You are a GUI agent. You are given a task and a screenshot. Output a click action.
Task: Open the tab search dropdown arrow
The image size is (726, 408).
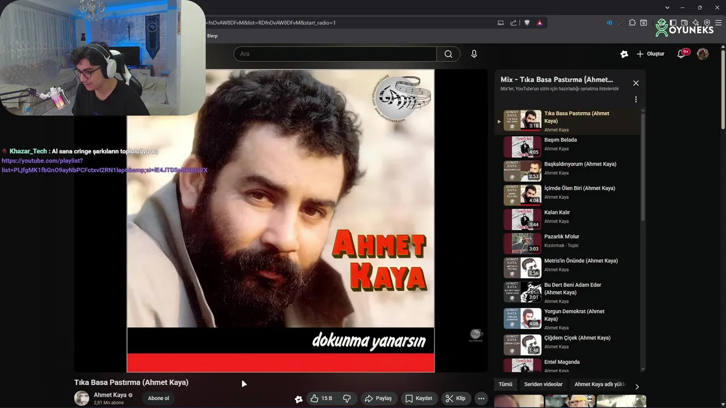pos(668,7)
